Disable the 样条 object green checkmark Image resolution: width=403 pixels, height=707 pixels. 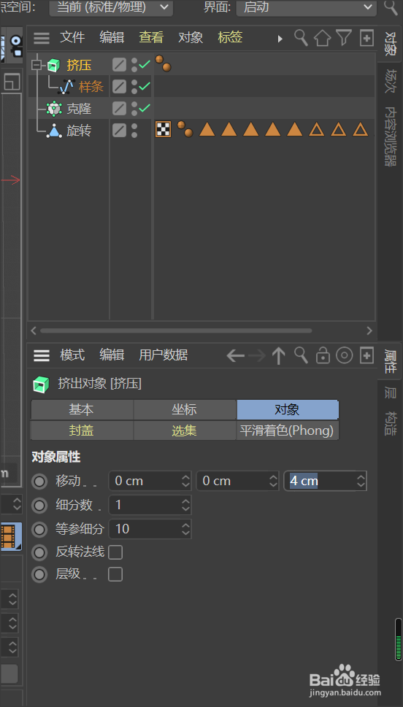point(145,86)
